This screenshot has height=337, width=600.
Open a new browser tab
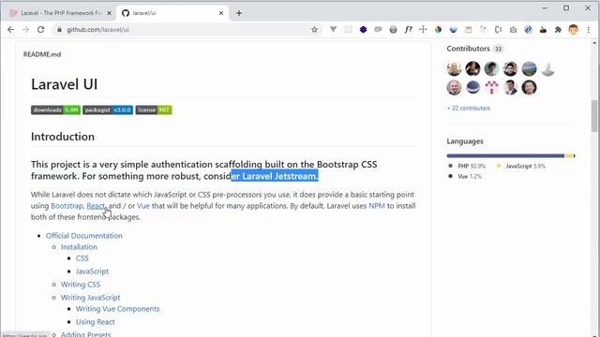(x=239, y=13)
